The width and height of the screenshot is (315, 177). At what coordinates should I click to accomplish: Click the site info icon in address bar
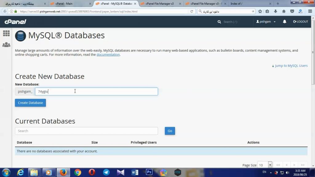coord(11,11)
